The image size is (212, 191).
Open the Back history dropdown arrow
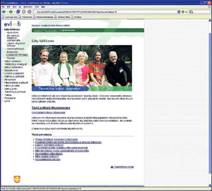pos(7,12)
